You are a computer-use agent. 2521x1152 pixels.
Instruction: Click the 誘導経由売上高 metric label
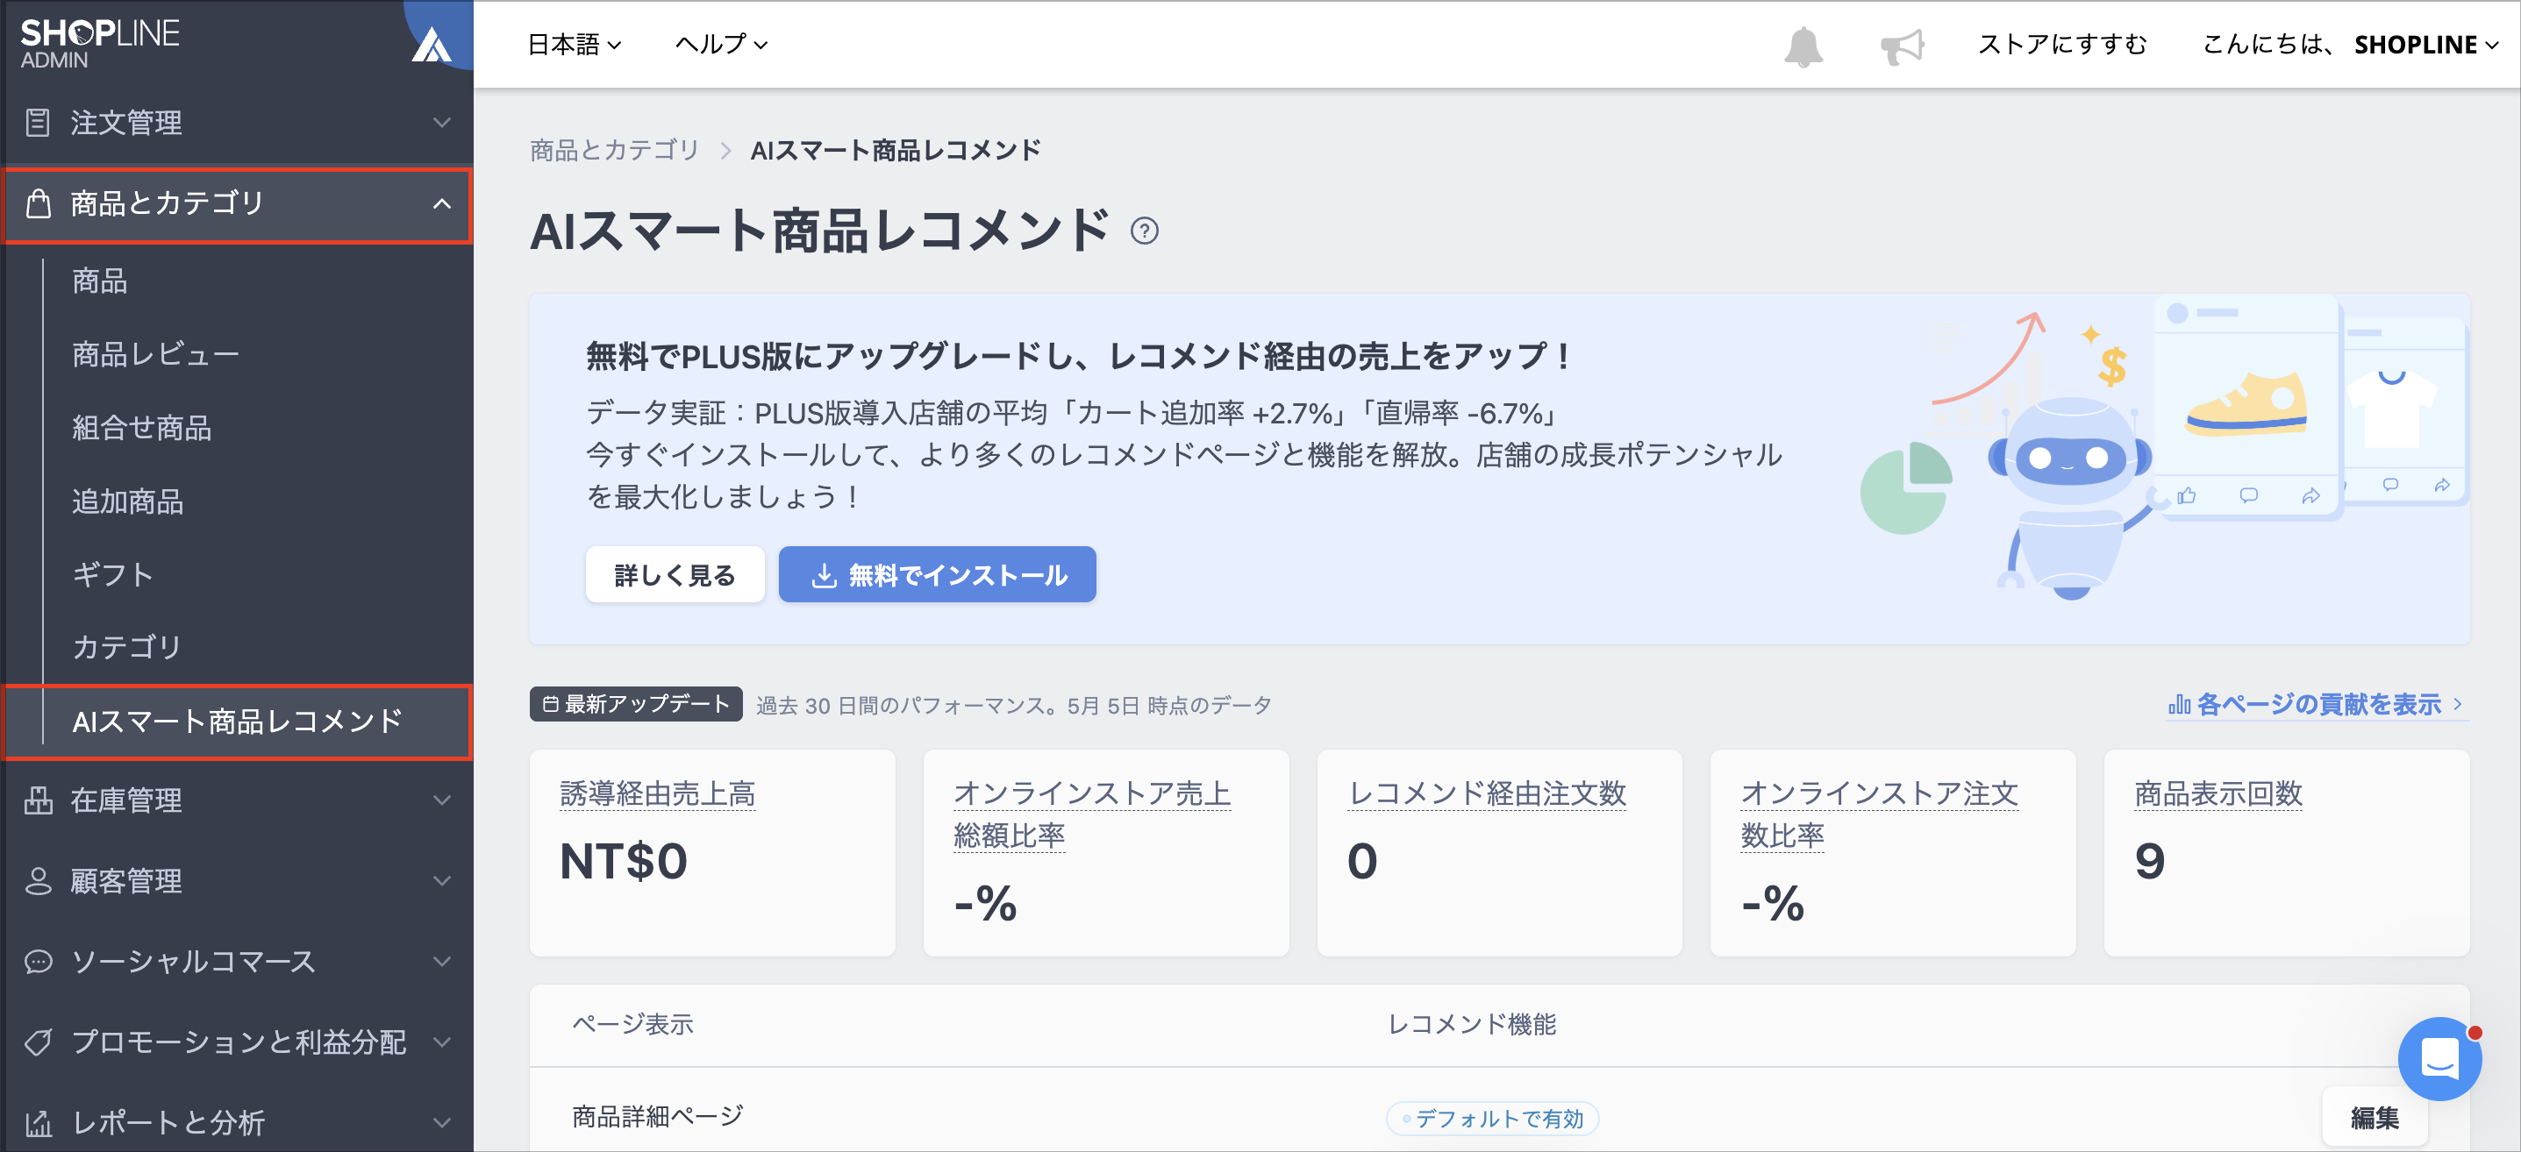pos(658,793)
